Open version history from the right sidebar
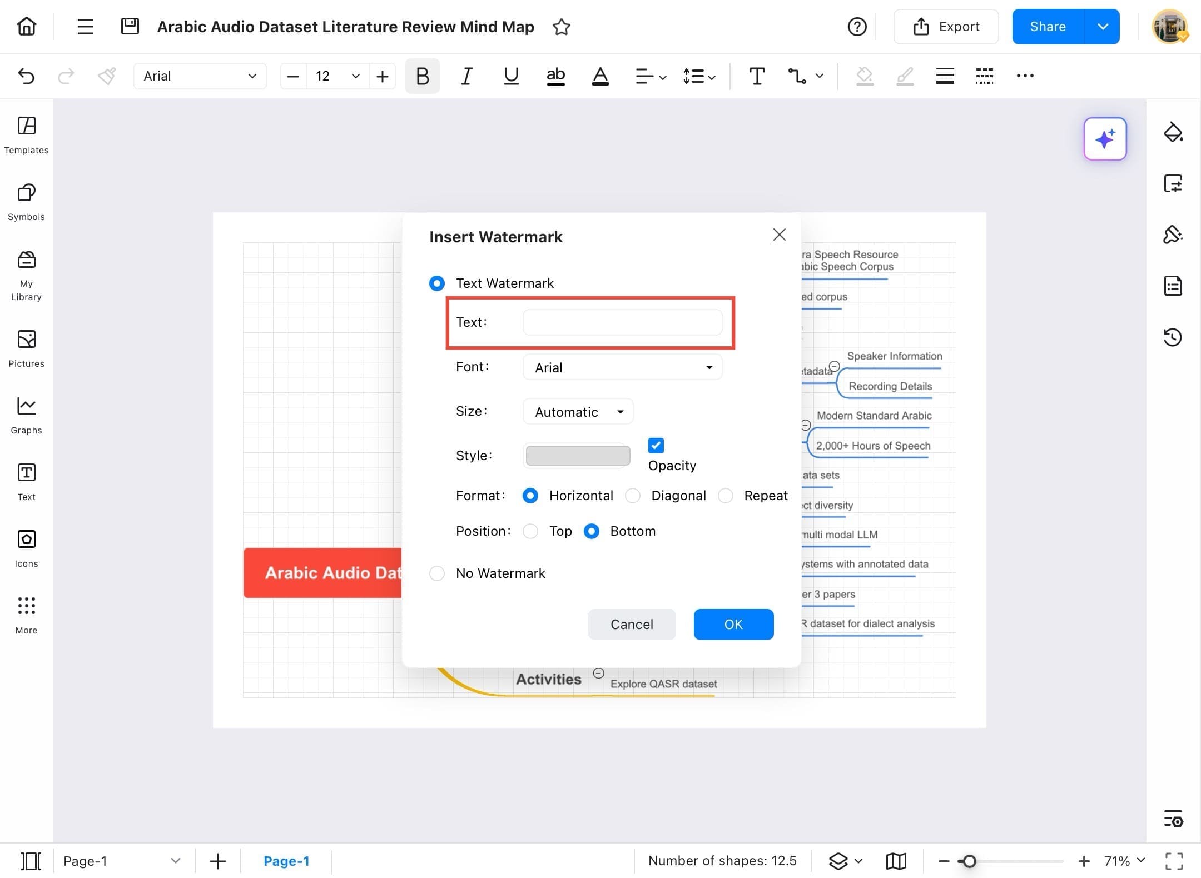This screenshot has height=878, width=1201. [1173, 337]
